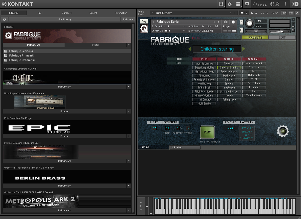Click the snapshot camera icon
Viewport: 301px width, 219px height.
coord(225,22)
